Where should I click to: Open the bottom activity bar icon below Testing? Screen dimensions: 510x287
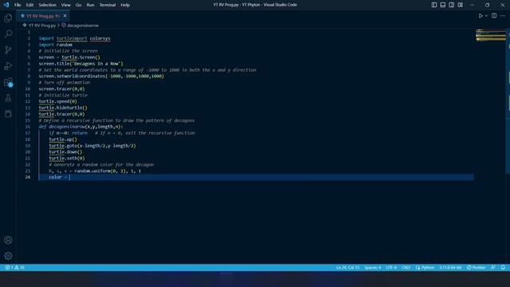8,113
